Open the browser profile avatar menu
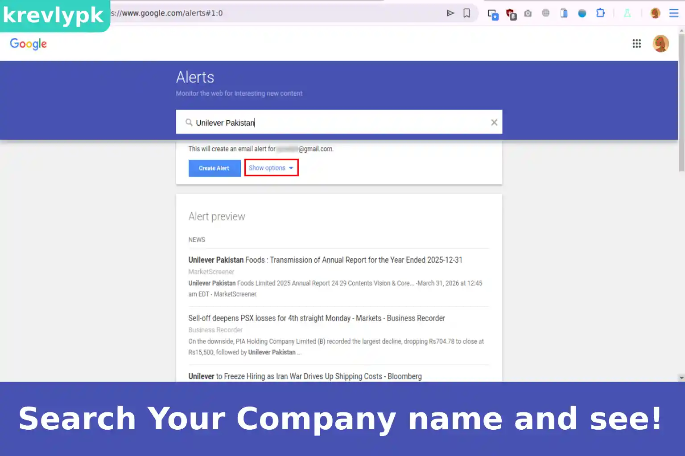Image resolution: width=685 pixels, height=456 pixels. 655,13
